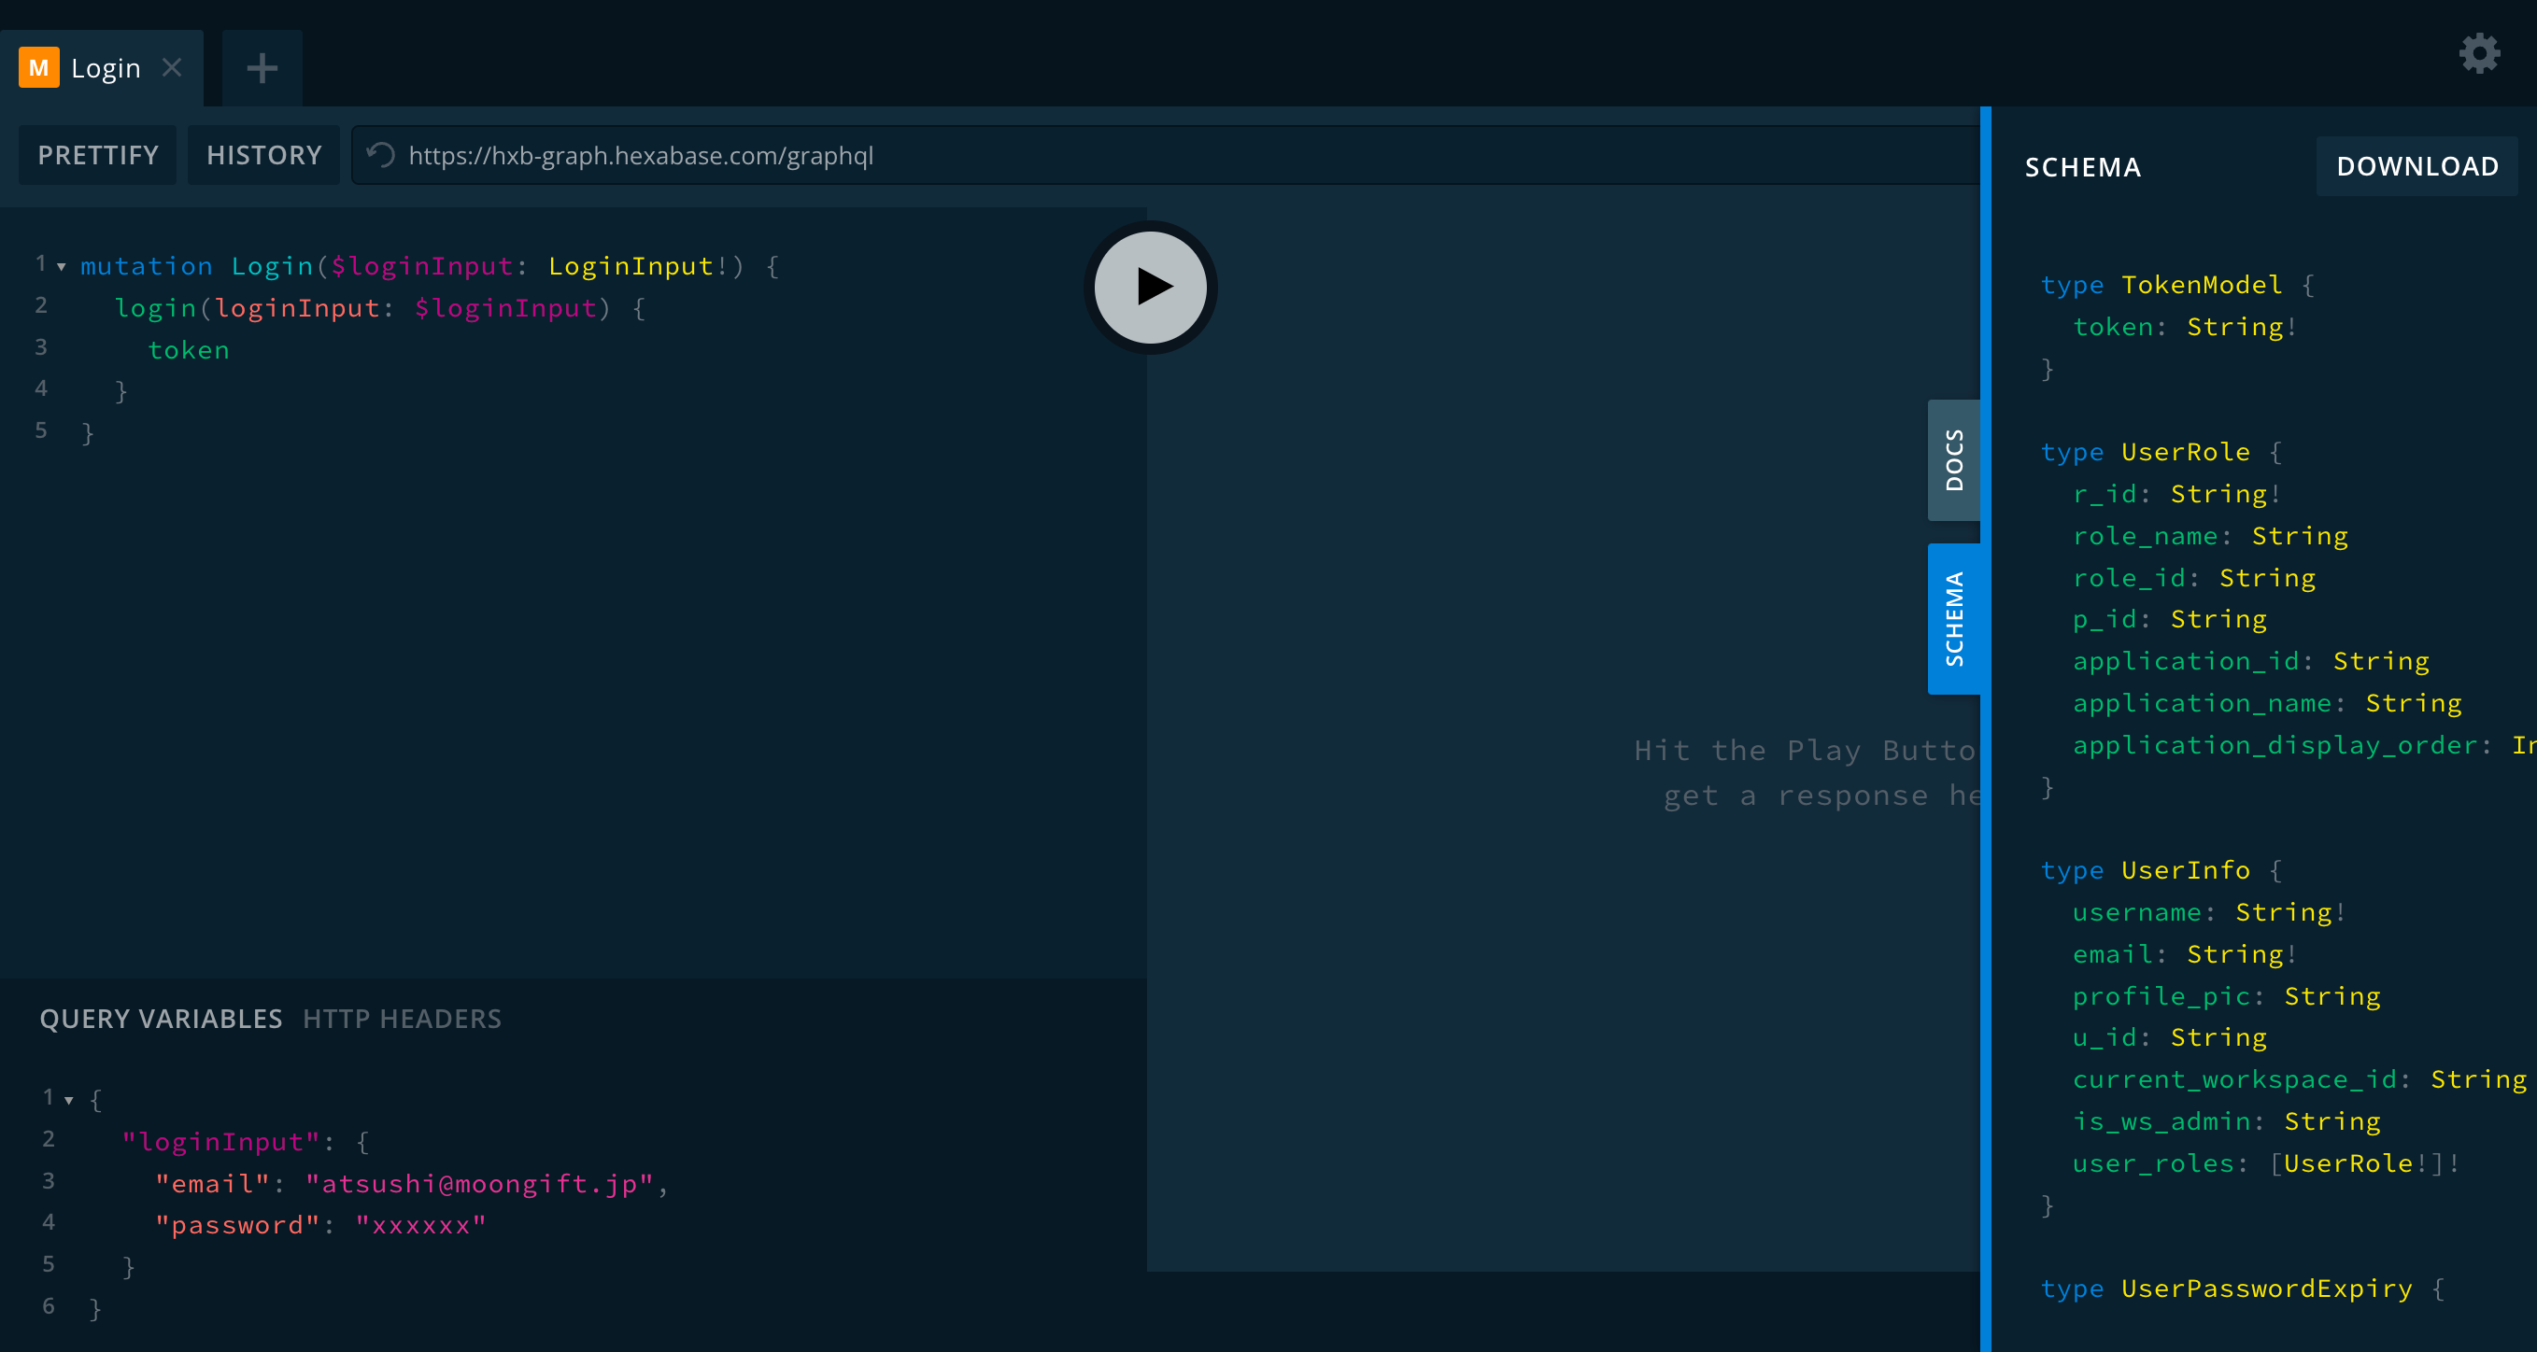Click the password value in variables editor
Screen dimensions: 2537x1352
tap(420, 1225)
